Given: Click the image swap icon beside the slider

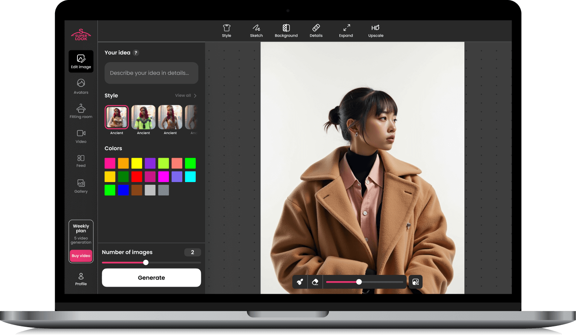Looking at the screenshot, I should point(415,282).
